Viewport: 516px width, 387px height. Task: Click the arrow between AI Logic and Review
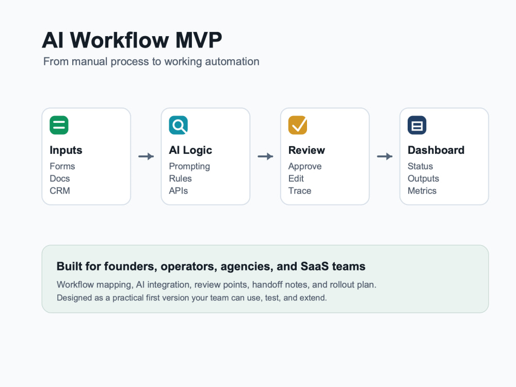[x=266, y=156]
